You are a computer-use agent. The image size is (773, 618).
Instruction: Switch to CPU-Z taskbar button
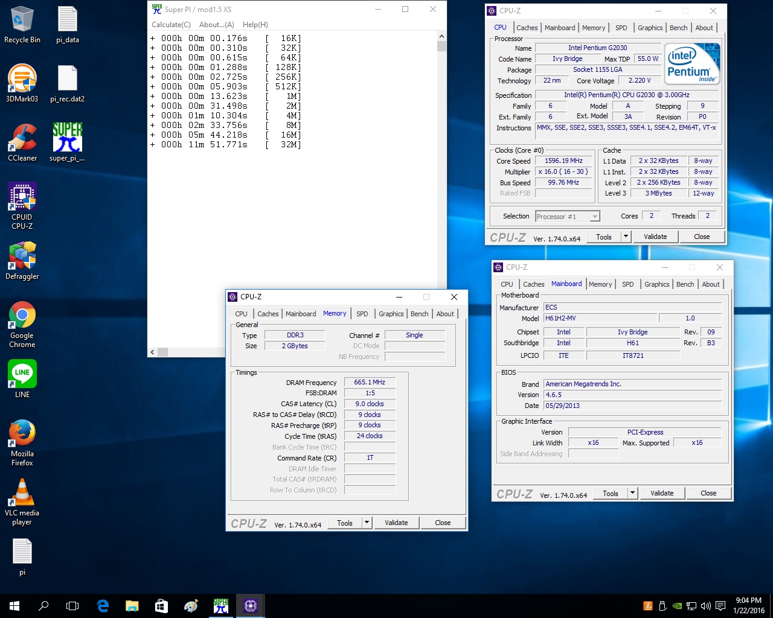[251, 605]
